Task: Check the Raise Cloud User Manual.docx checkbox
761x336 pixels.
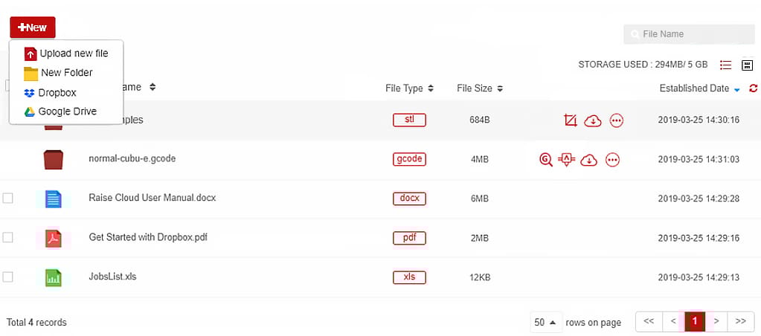Action: pos(7,198)
